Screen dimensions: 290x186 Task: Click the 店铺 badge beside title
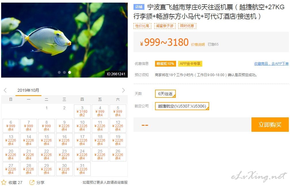[139, 7]
